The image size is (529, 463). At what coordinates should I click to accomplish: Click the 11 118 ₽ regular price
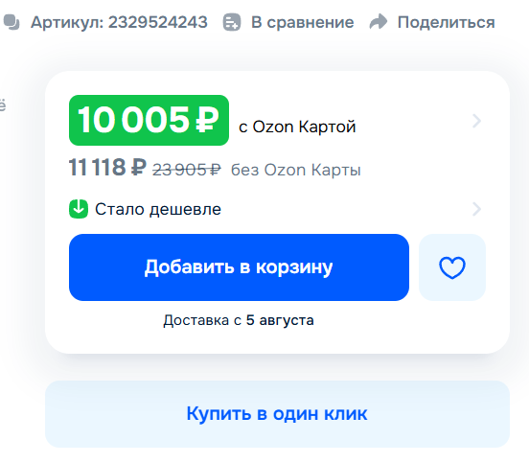(x=107, y=168)
